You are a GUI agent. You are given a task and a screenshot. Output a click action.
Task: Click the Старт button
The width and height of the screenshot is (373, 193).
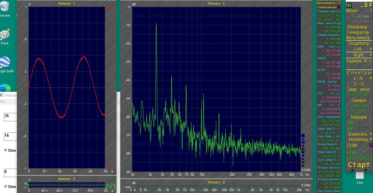[359, 165]
